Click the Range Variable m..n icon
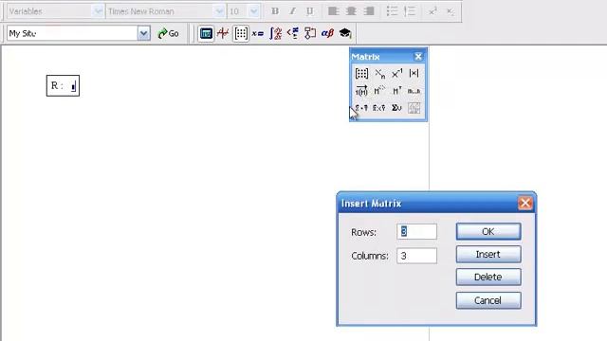Screen dimensions: 607x341 click(414, 91)
